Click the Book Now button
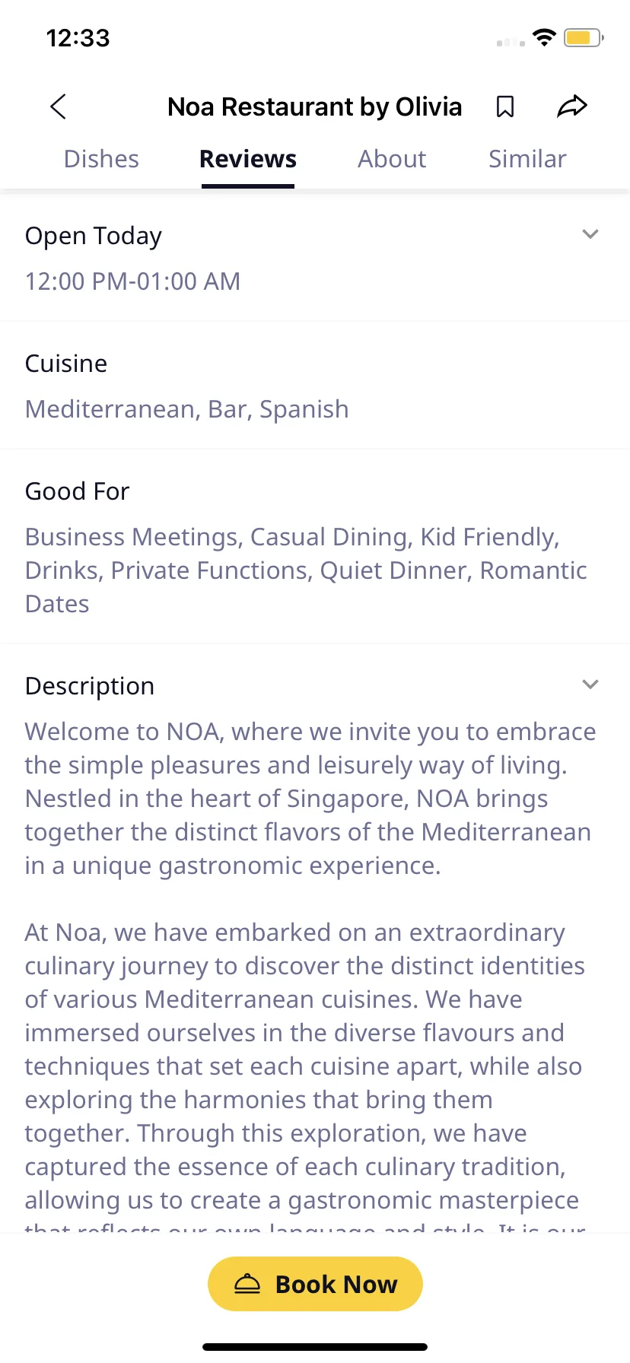The height and width of the screenshot is (1363, 630). (315, 1284)
